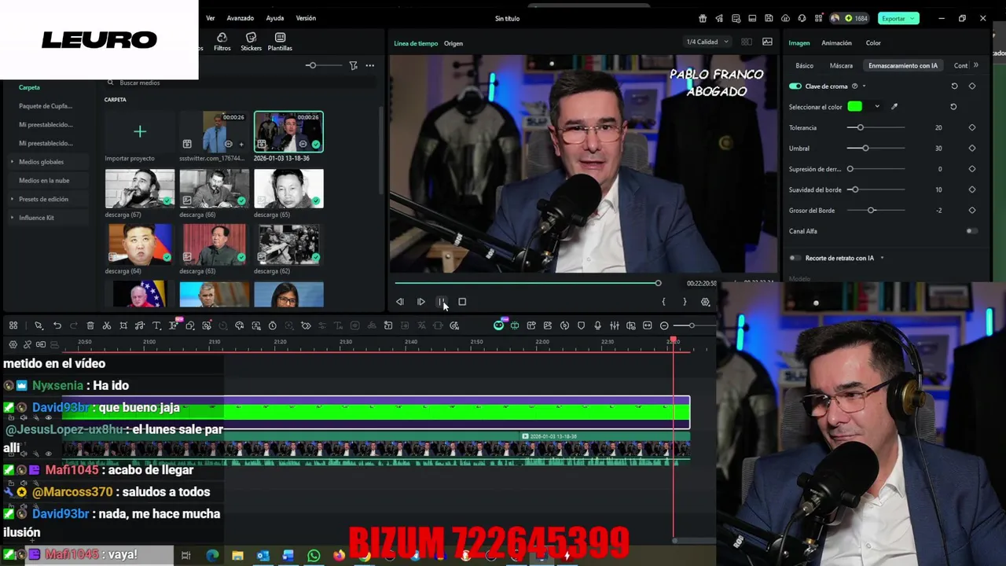Expand the Presets de edición folder
Image resolution: width=1006 pixels, height=566 pixels.
[x=12, y=200]
